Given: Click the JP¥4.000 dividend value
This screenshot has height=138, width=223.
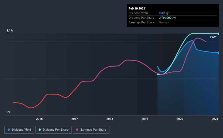Looking at the screenshot, I should coord(165,18).
